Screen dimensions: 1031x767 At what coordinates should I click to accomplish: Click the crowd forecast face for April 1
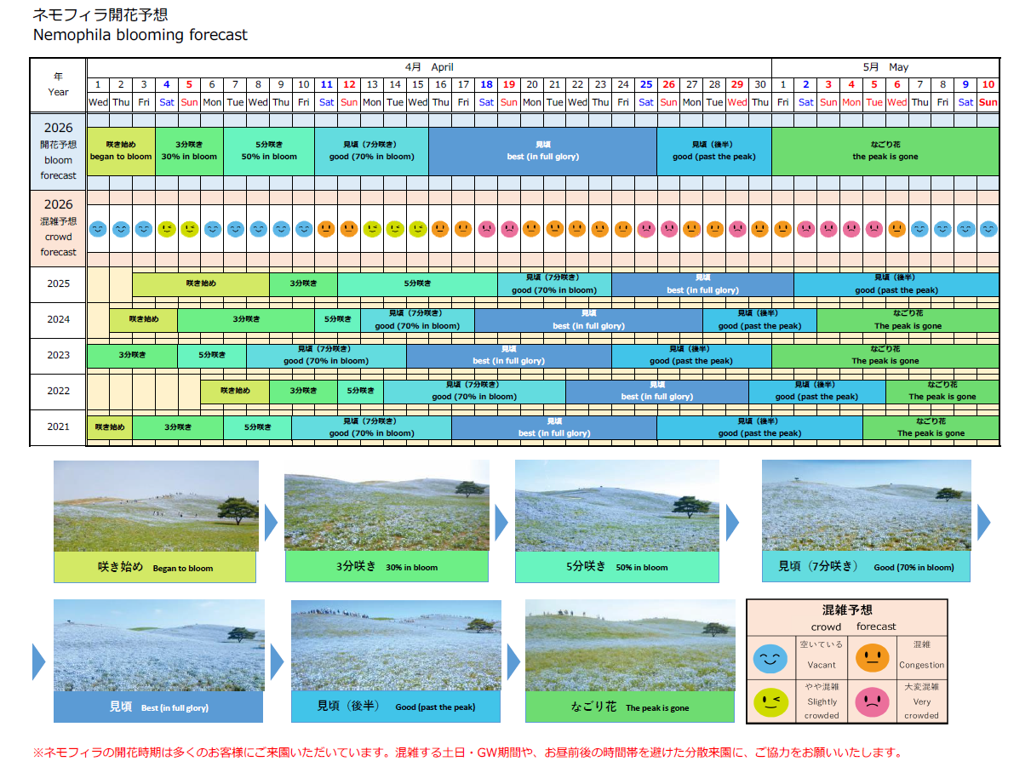98,229
